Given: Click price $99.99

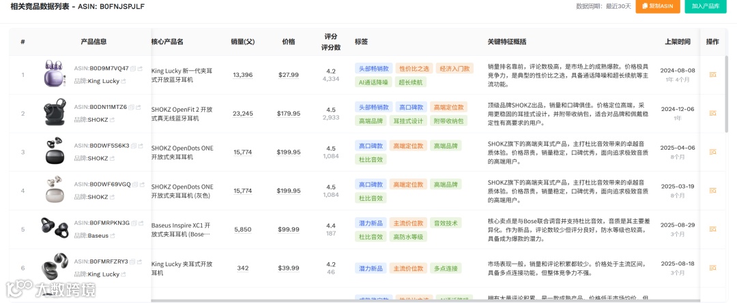Looking at the screenshot, I should [x=289, y=229].
